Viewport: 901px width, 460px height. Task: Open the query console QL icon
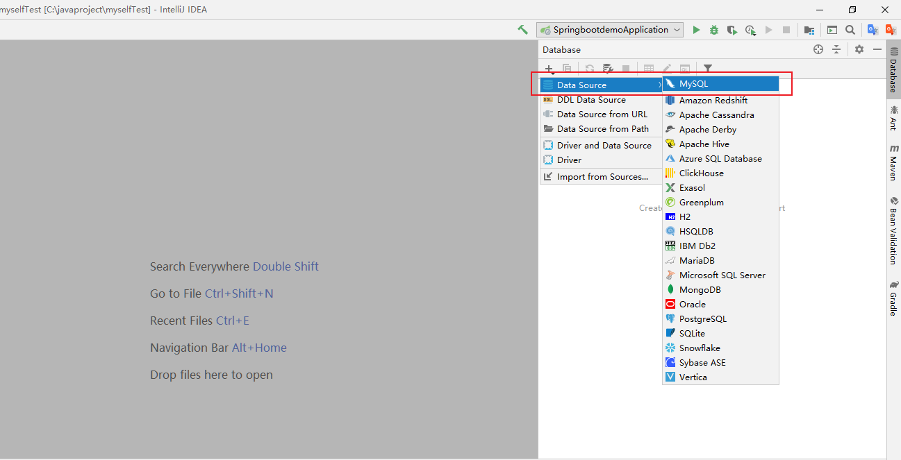tap(685, 69)
